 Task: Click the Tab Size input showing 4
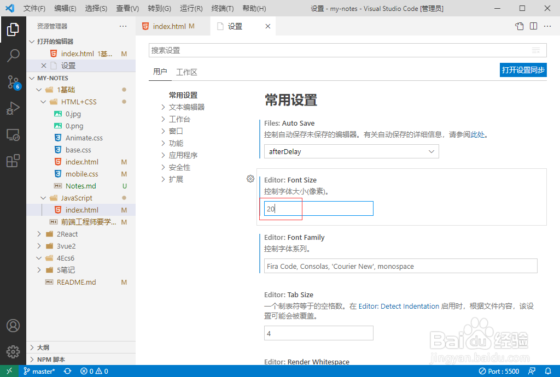pyautogui.click(x=319, y=333)
